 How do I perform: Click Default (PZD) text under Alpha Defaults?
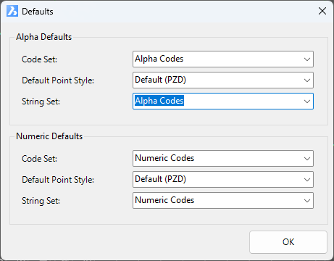click(160, 80)
